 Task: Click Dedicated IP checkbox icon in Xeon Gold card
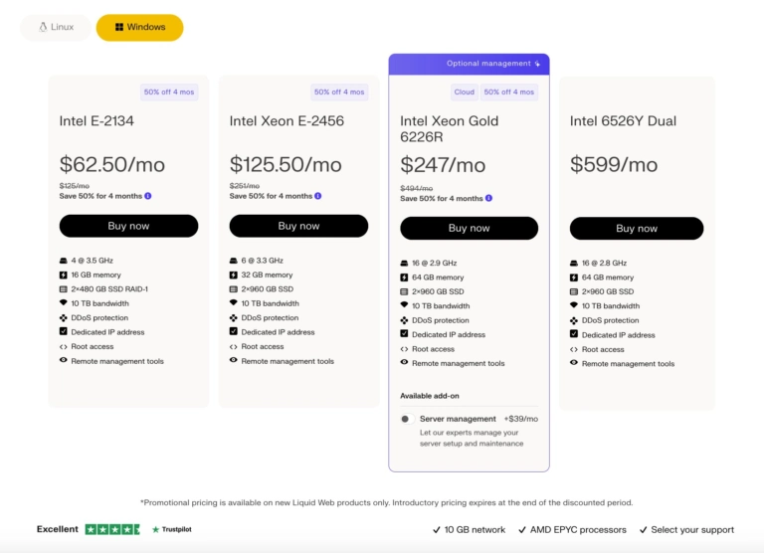click(x=404, y=334)
